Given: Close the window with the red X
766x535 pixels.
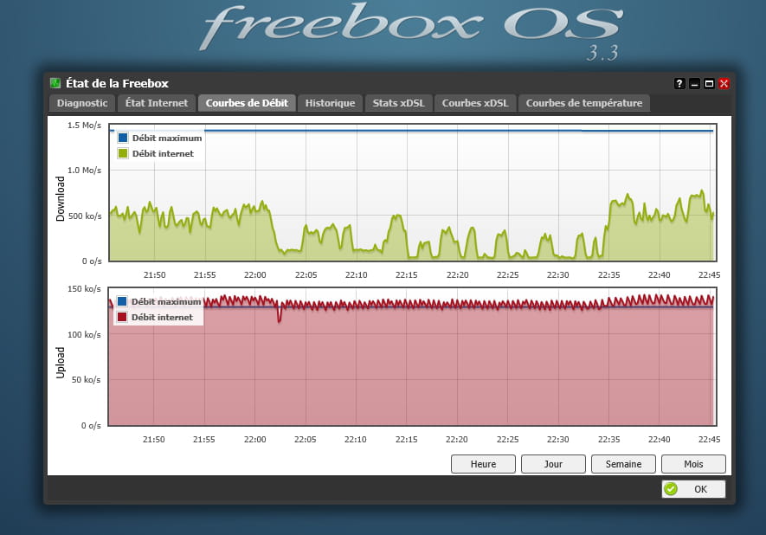Looking at the screenshot, I should pyautogui.click(x=724, y=84).
